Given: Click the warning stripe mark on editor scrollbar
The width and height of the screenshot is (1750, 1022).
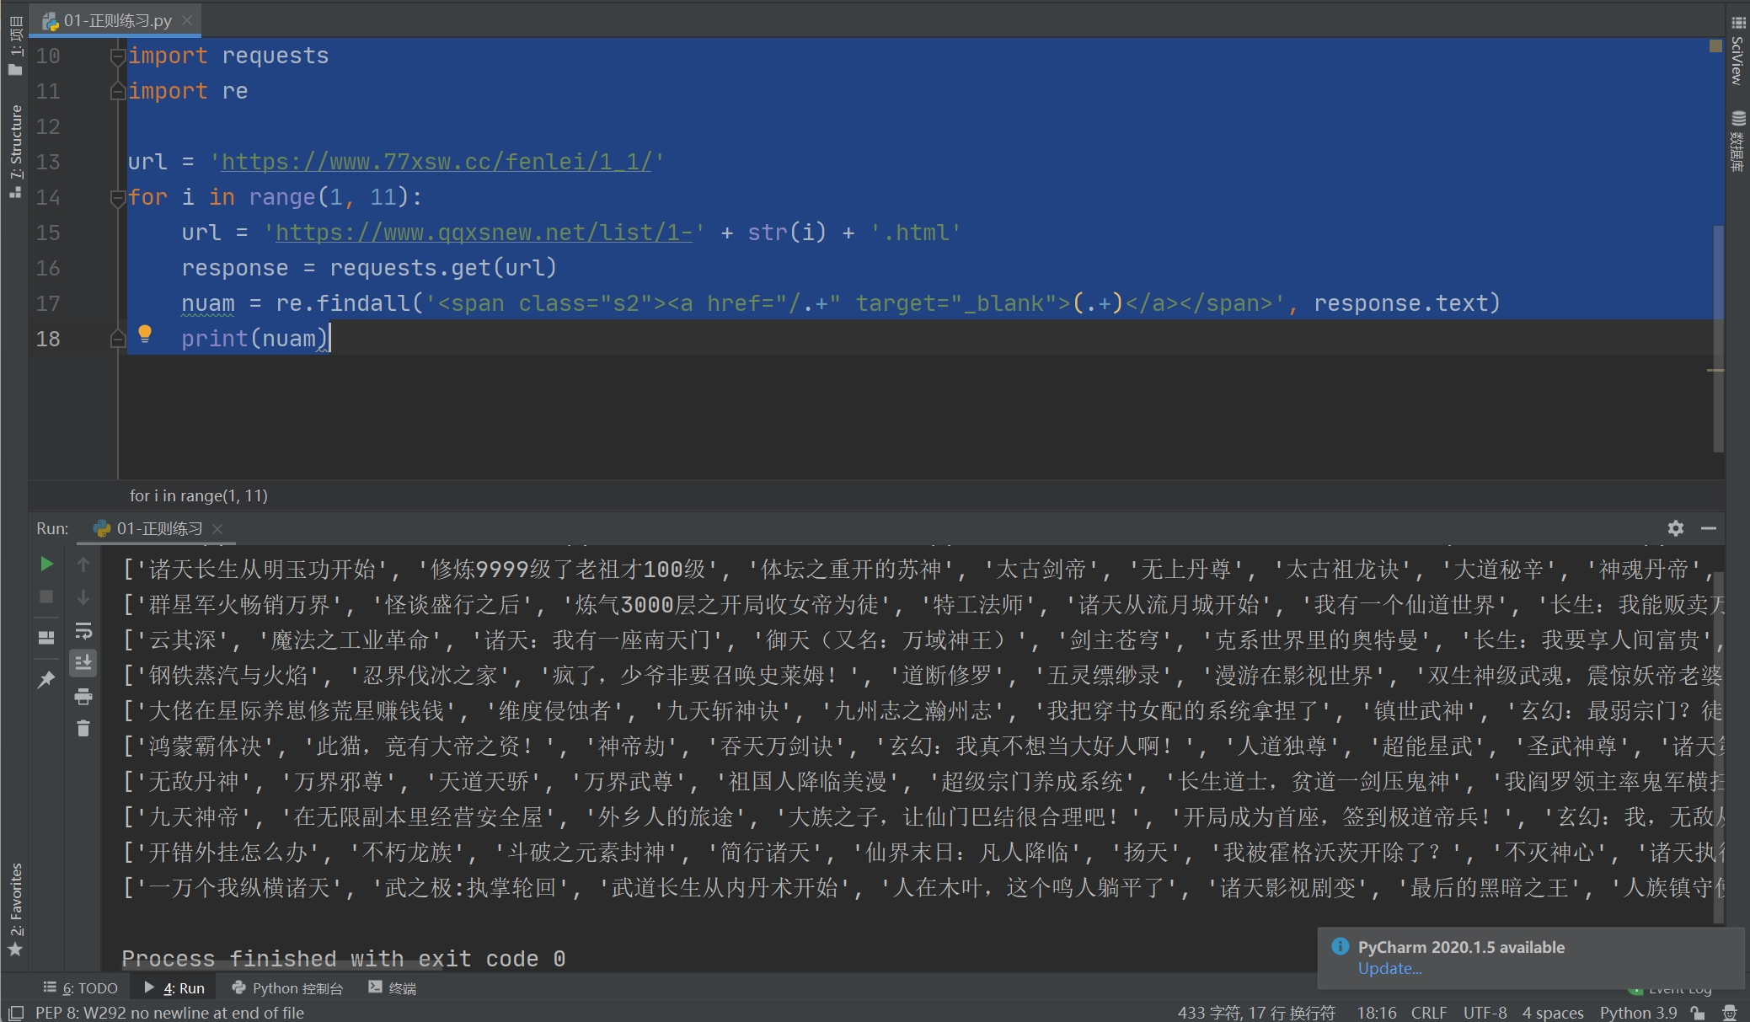Looking at the screenshot, I should tap(1715, 370).
